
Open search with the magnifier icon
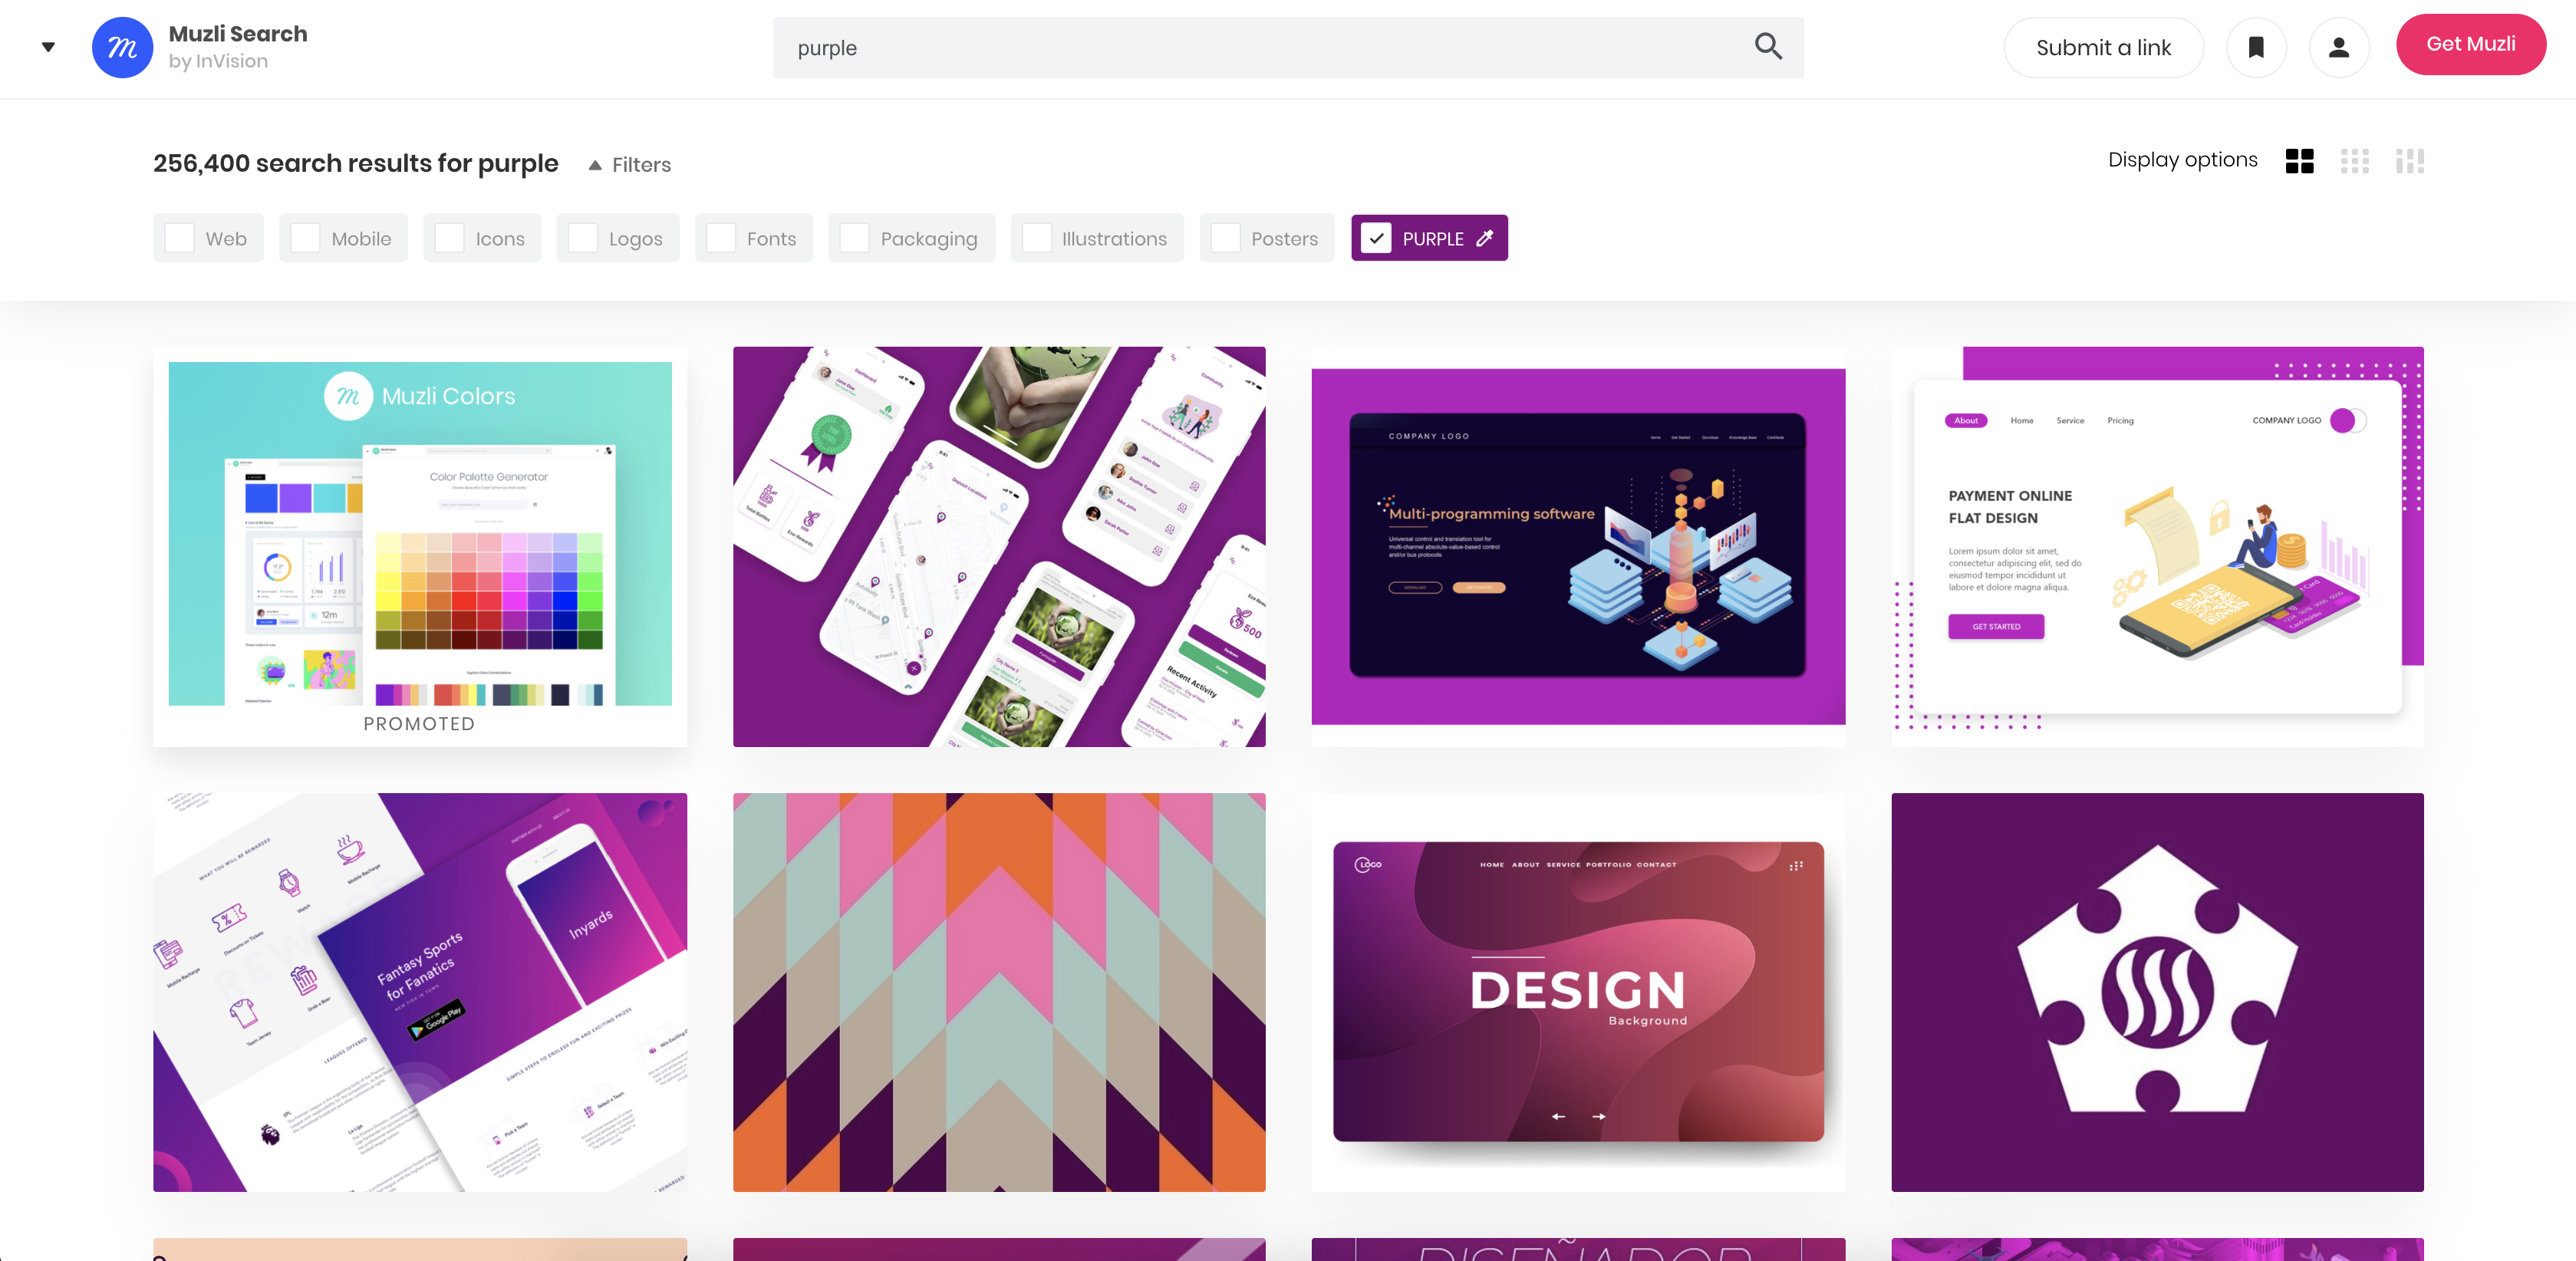click(x=1767, y=47)
